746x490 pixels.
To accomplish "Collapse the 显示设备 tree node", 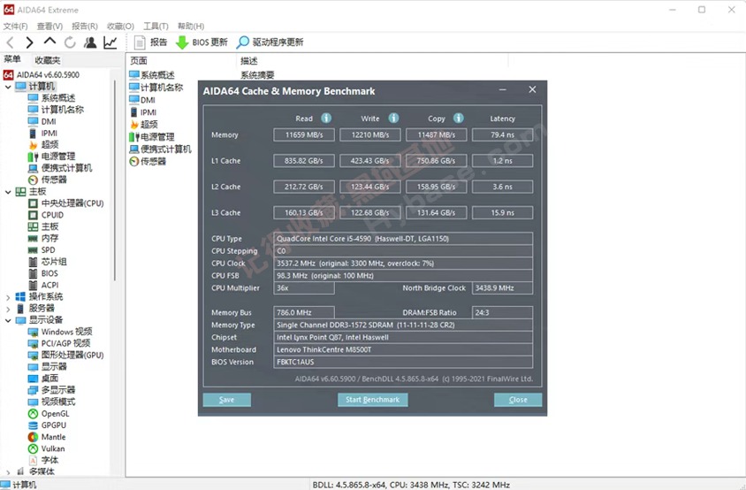I will tap(8, 320).
